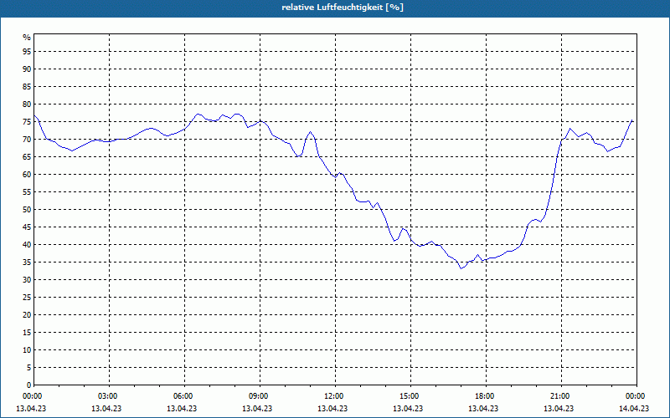
Task: Select the 18:00 time axis label
Action: point(486,396)
